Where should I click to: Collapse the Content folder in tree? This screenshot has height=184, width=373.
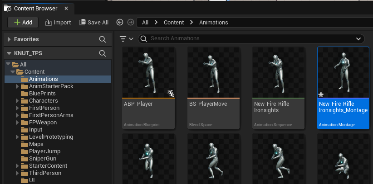pyautogui.click(x=12, y=71)
